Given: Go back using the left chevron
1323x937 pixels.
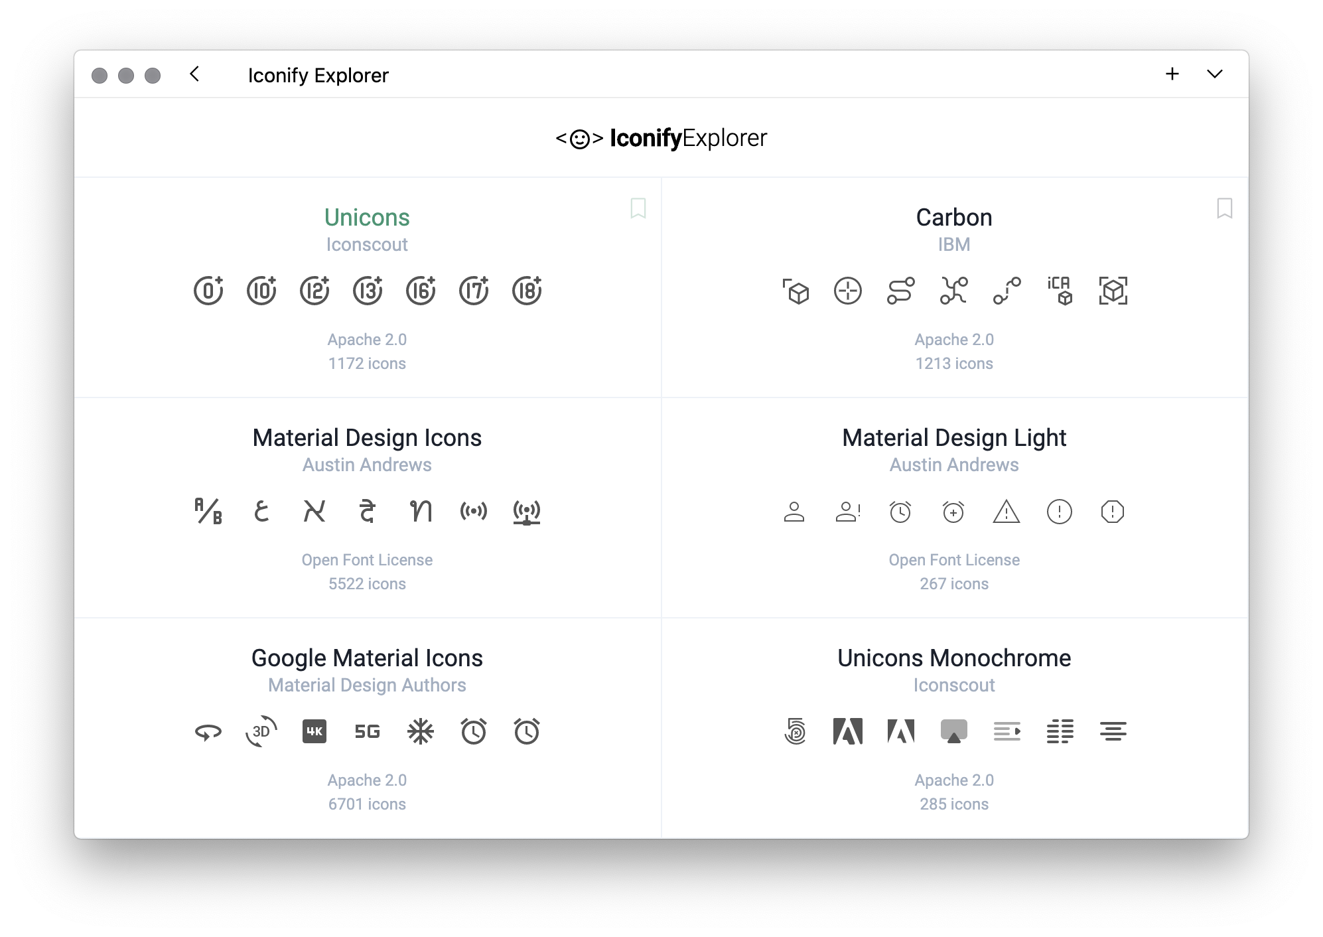Looking at the screenshot, I should [x=194, y=74].
